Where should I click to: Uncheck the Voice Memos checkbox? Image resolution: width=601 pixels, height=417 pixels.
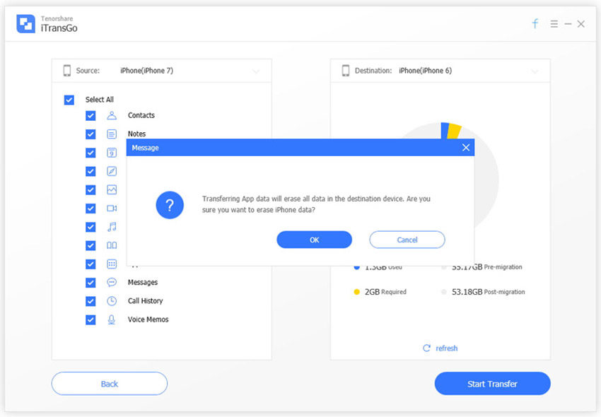click(91, 319)
